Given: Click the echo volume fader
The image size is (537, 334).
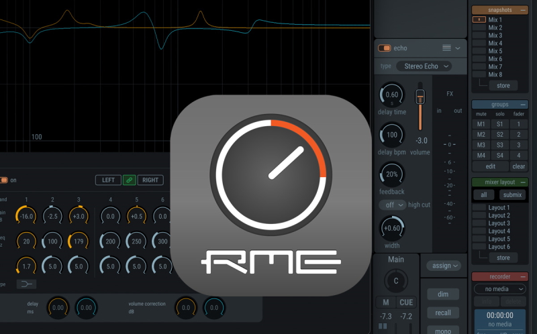Looking at the screenshot, I should (421, 99).
